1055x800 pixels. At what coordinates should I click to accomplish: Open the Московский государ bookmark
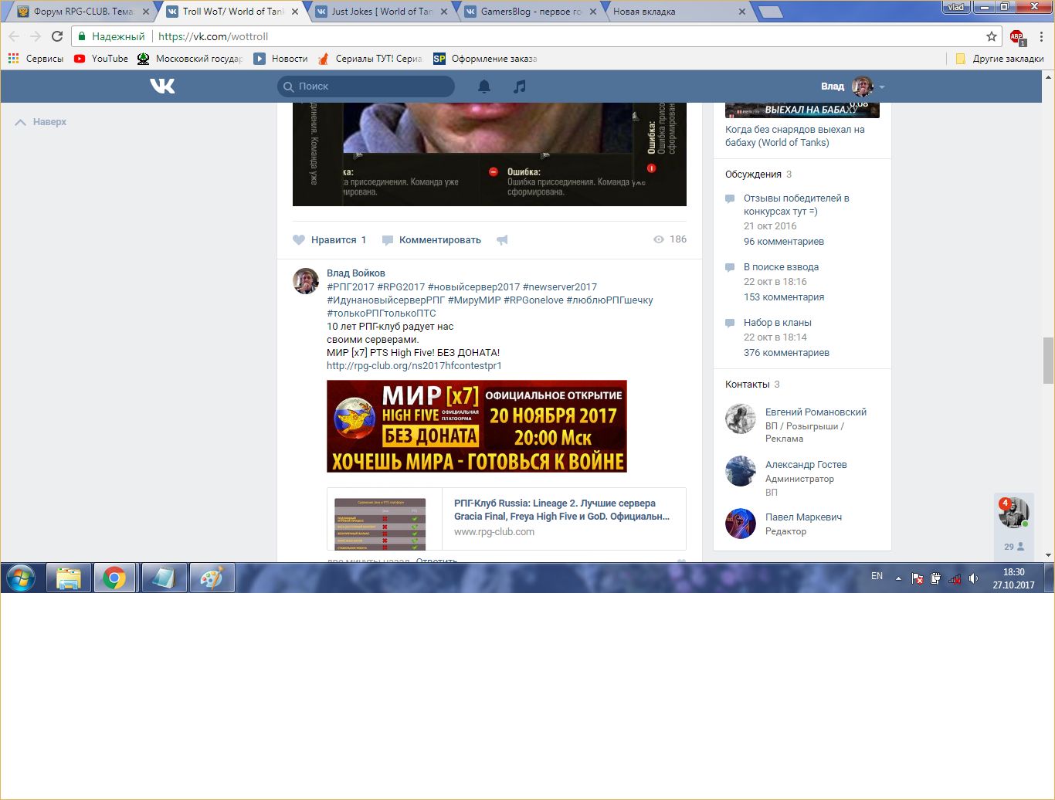(190, 59)
